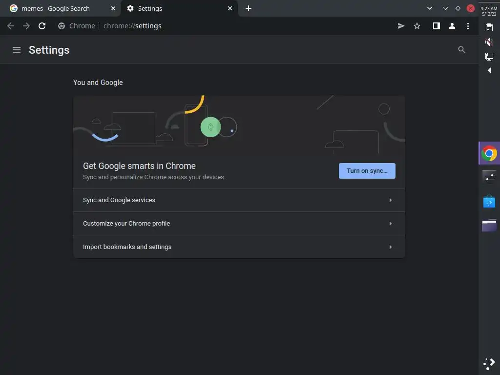Open Chrome three-dot menu
Viewport: 500px width, 375px height.
(468, 26)
